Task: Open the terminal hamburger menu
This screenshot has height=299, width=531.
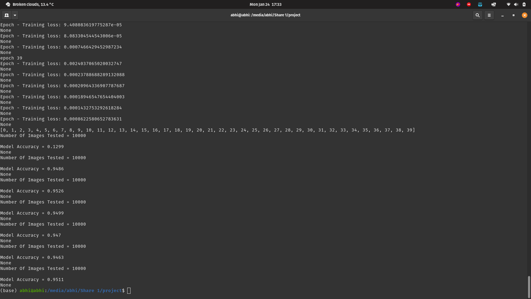Action: coord(489,15)
